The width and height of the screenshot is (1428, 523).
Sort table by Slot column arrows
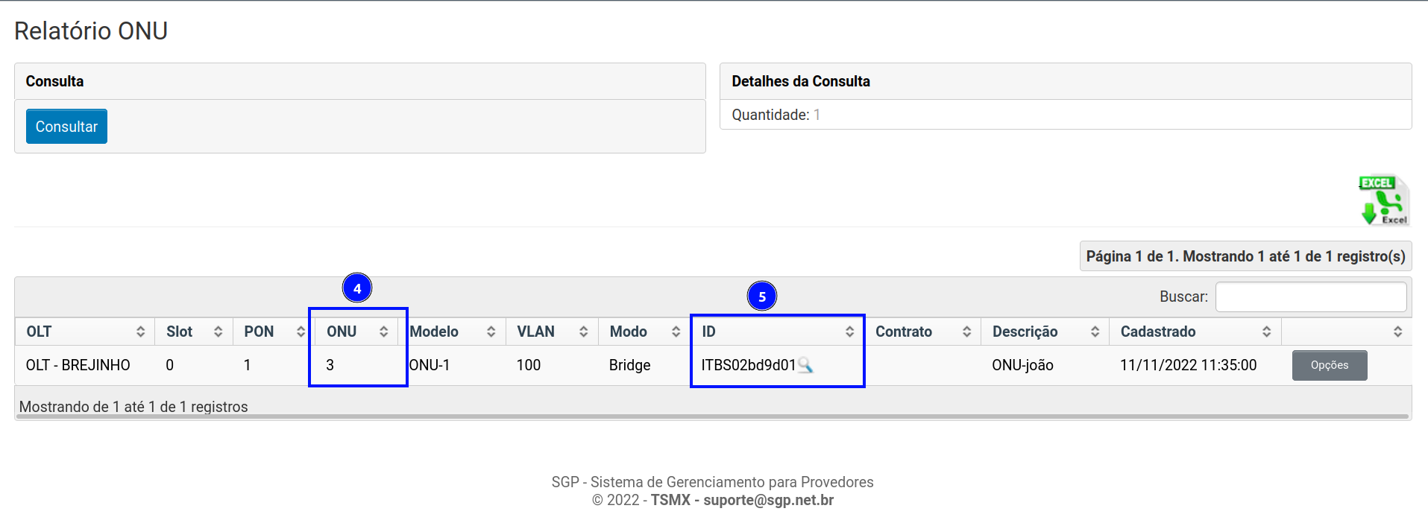click(218, 332)
